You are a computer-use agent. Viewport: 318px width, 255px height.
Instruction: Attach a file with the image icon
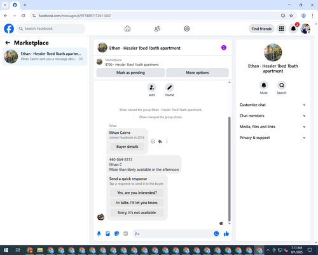coord(107,234)
